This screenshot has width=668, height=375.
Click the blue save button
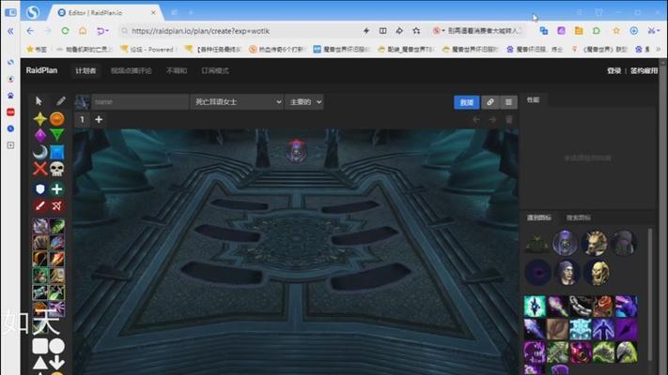[x=467, y=102]
